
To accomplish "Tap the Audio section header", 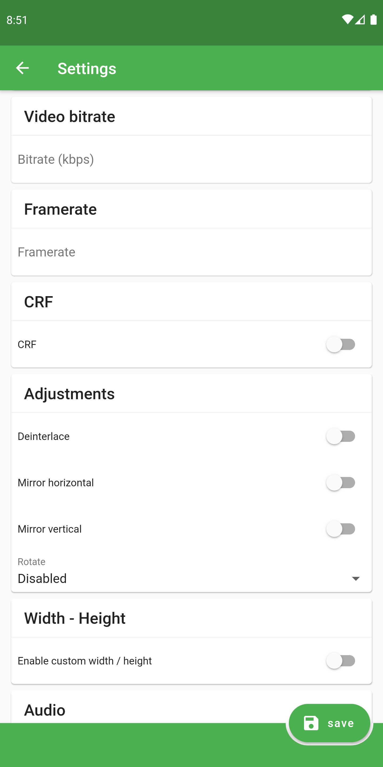I will [45, 710].
